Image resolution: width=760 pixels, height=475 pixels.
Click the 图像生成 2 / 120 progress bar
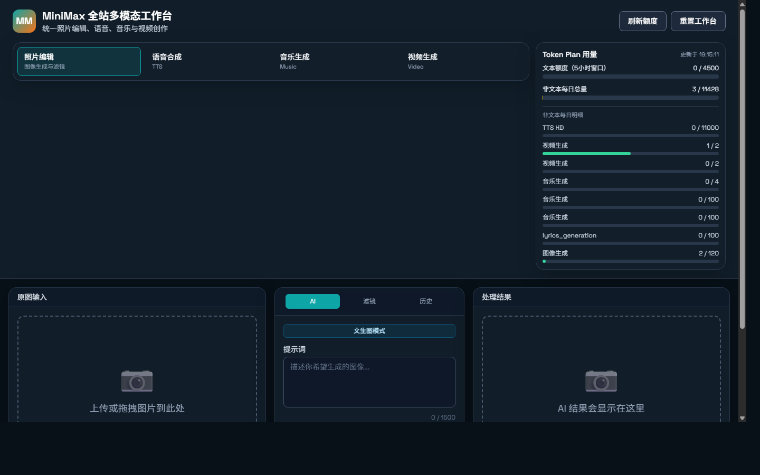click(631, 261)
